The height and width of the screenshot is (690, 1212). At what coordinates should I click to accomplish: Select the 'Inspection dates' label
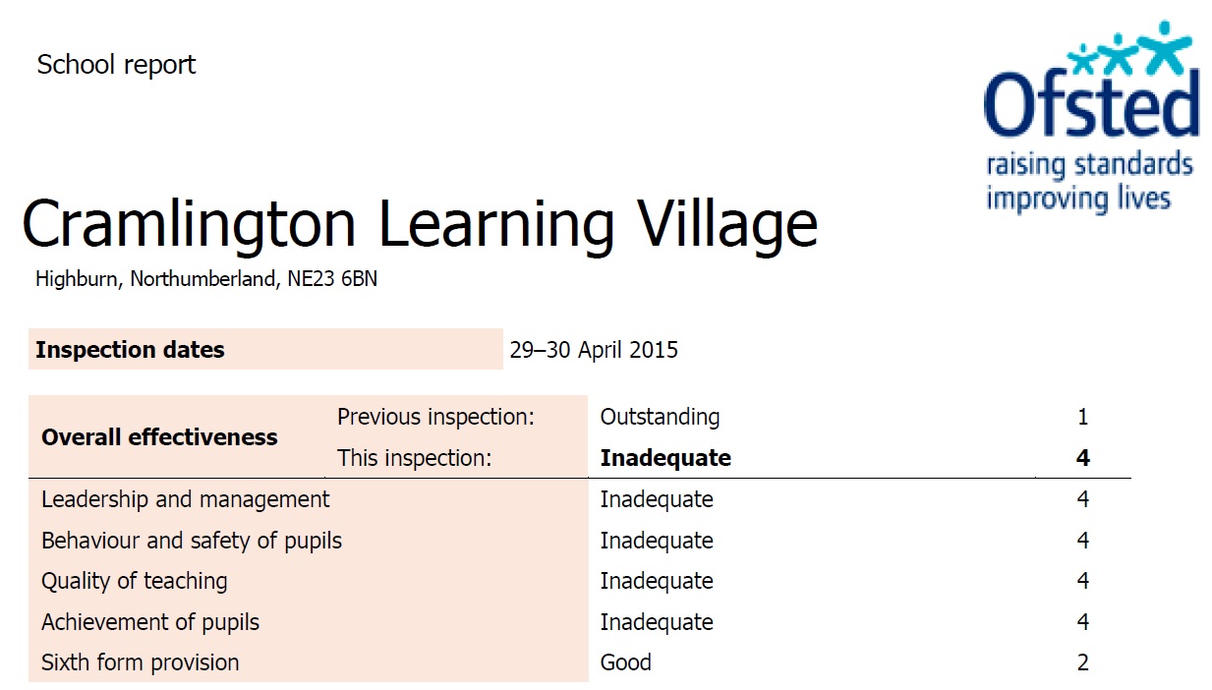[x=130, y=350]
